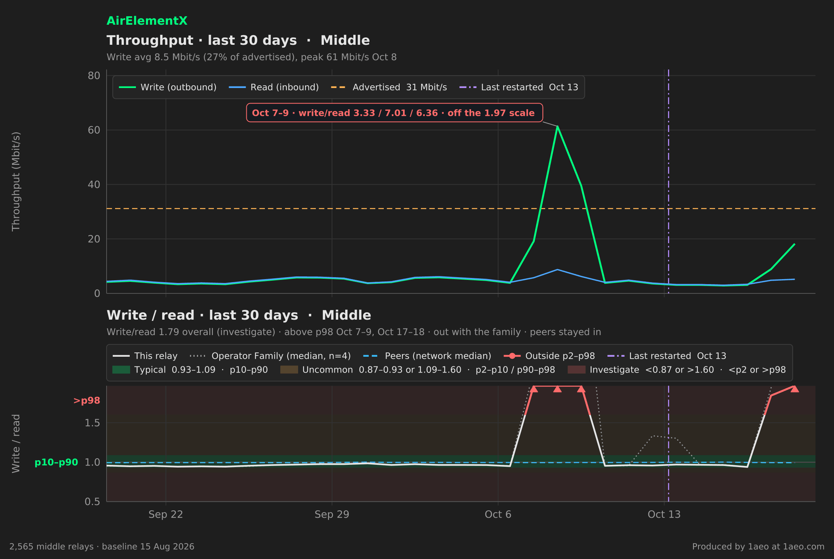Click the Write / read · last 30 days title

point(239,315)
